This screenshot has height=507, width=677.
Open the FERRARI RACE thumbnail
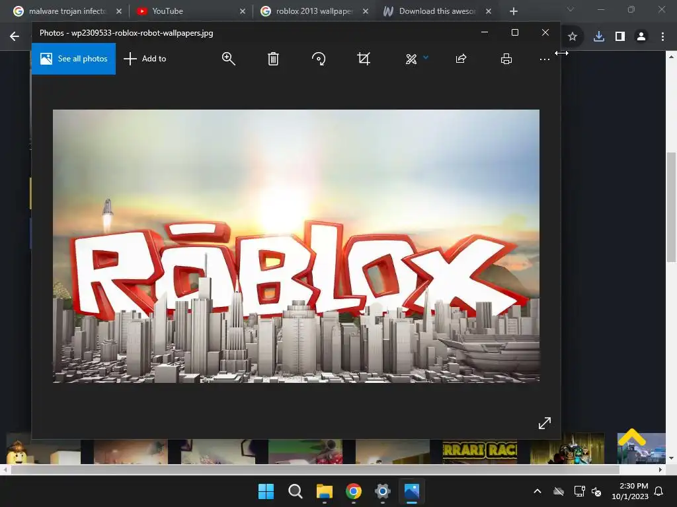point(480,450)
